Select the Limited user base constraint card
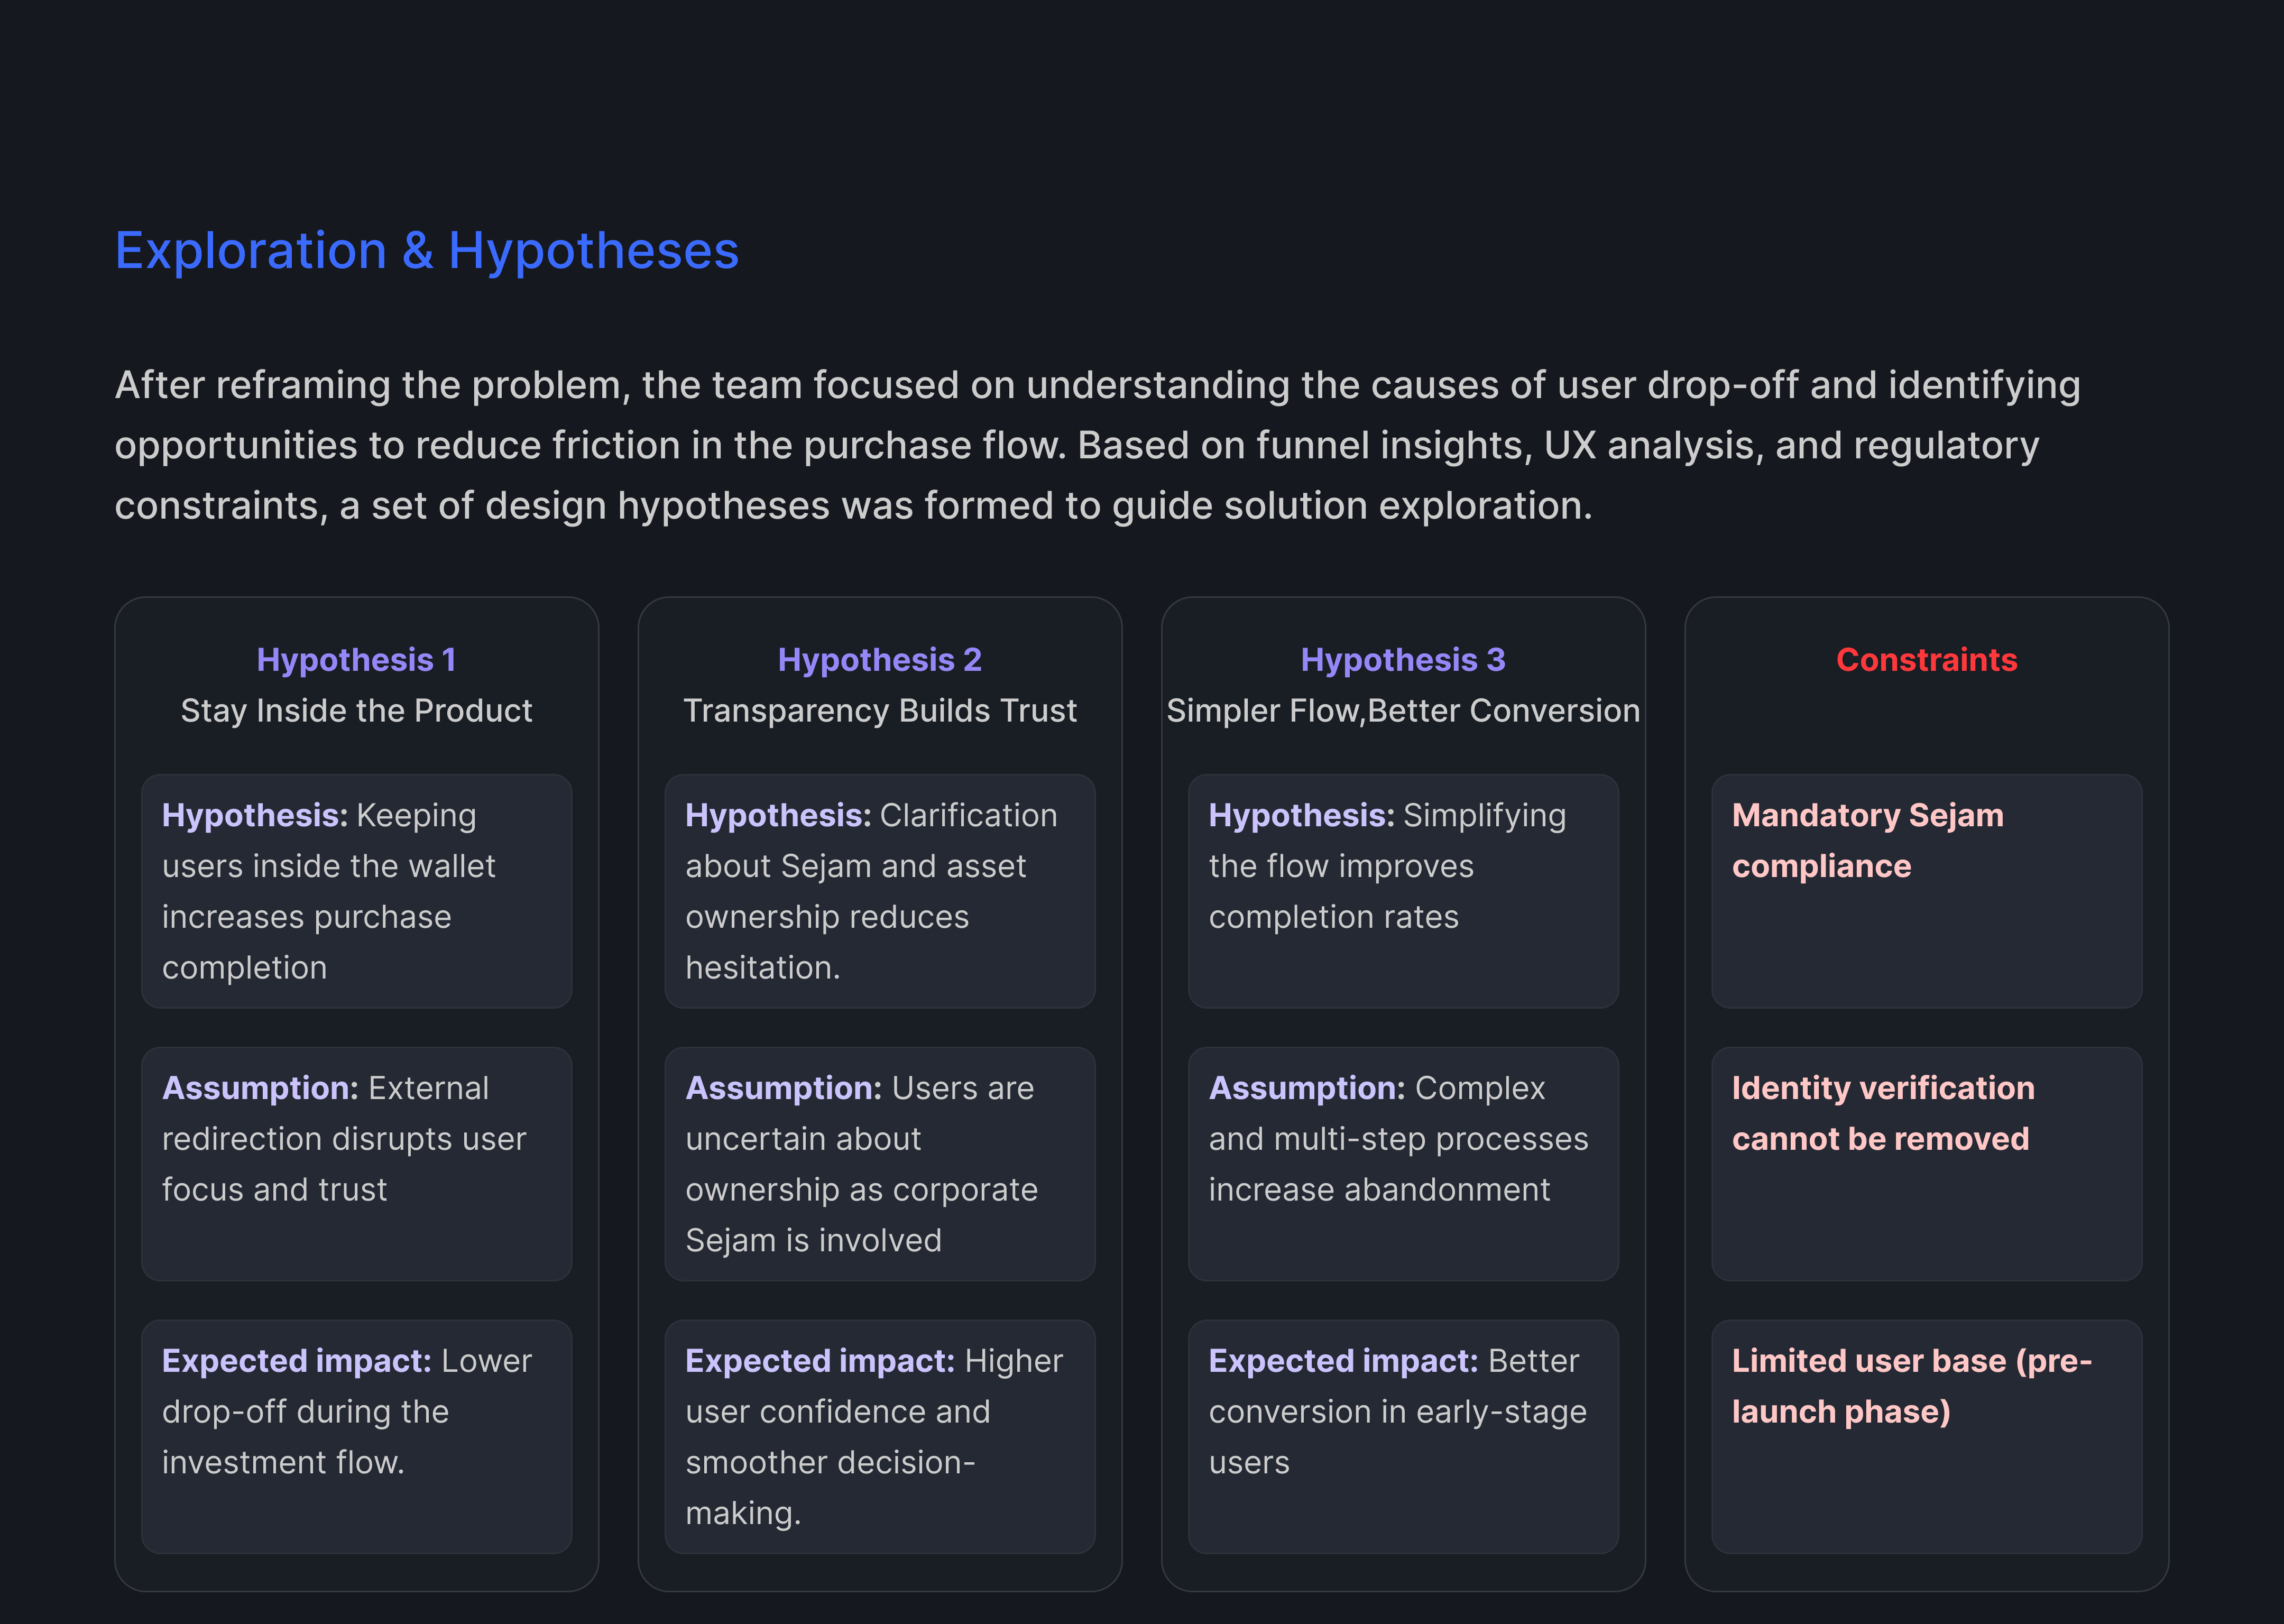 pos(1927,1437)
